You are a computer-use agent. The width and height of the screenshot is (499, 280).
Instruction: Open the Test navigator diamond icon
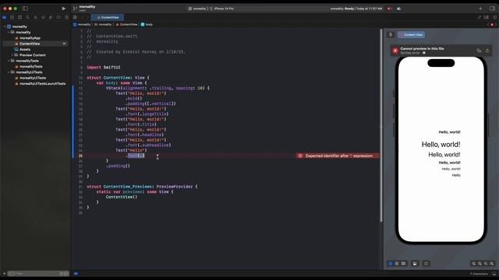(x=43, y=17)
